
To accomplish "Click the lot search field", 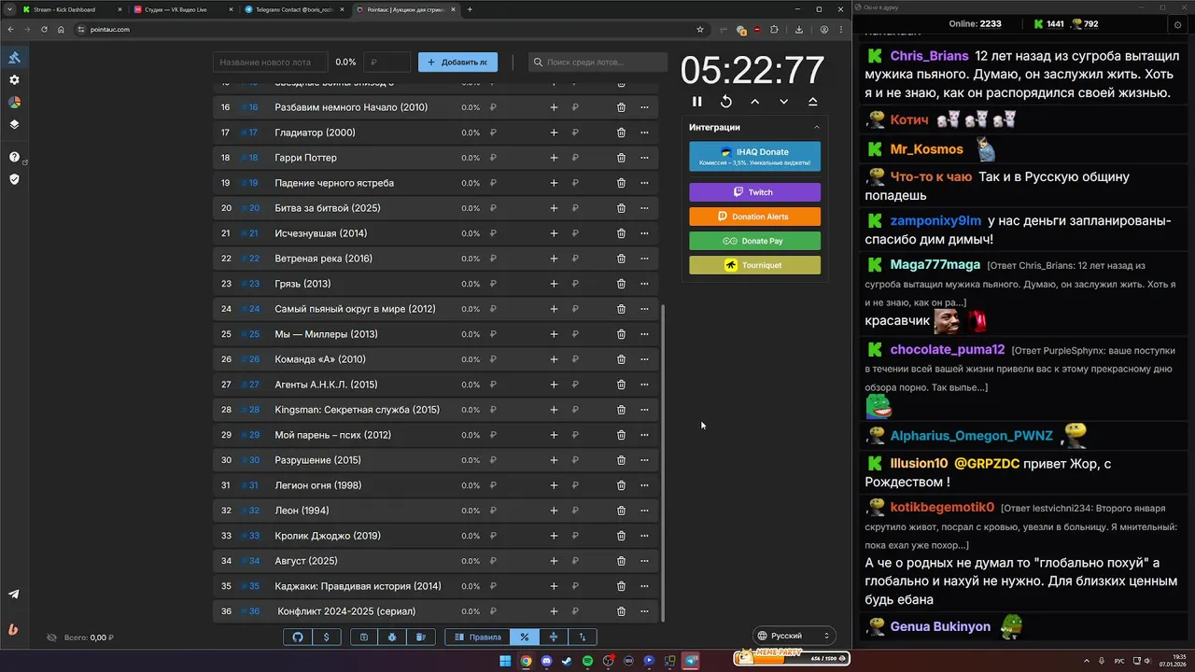I will point(597,63).
